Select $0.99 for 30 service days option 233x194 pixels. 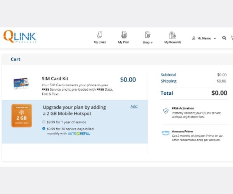44,128
